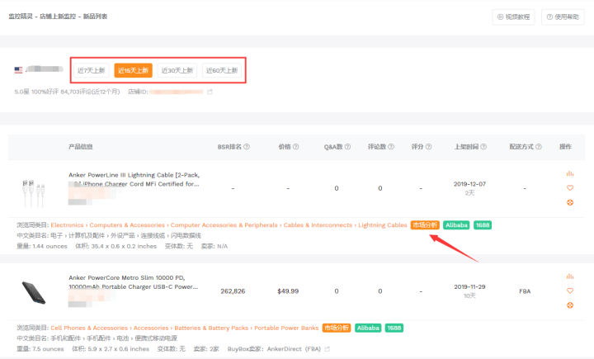The height and width of the screenshot is (359, 594).
Task: Open Anker PowerLine III Lightning Cable title
Action: [x=134, y=180]
